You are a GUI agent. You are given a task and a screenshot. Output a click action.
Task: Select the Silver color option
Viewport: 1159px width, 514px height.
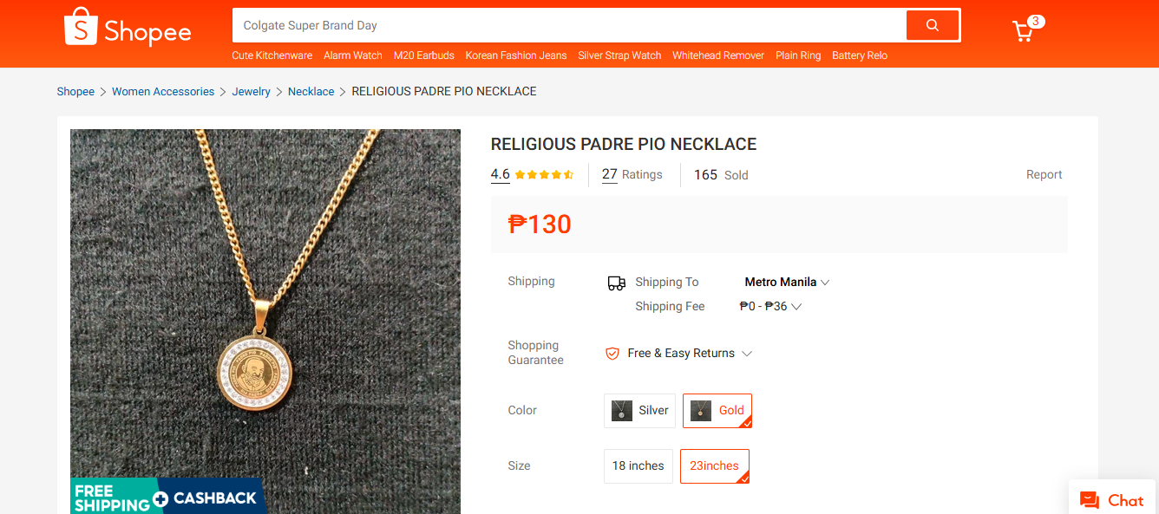pos(639,410)
